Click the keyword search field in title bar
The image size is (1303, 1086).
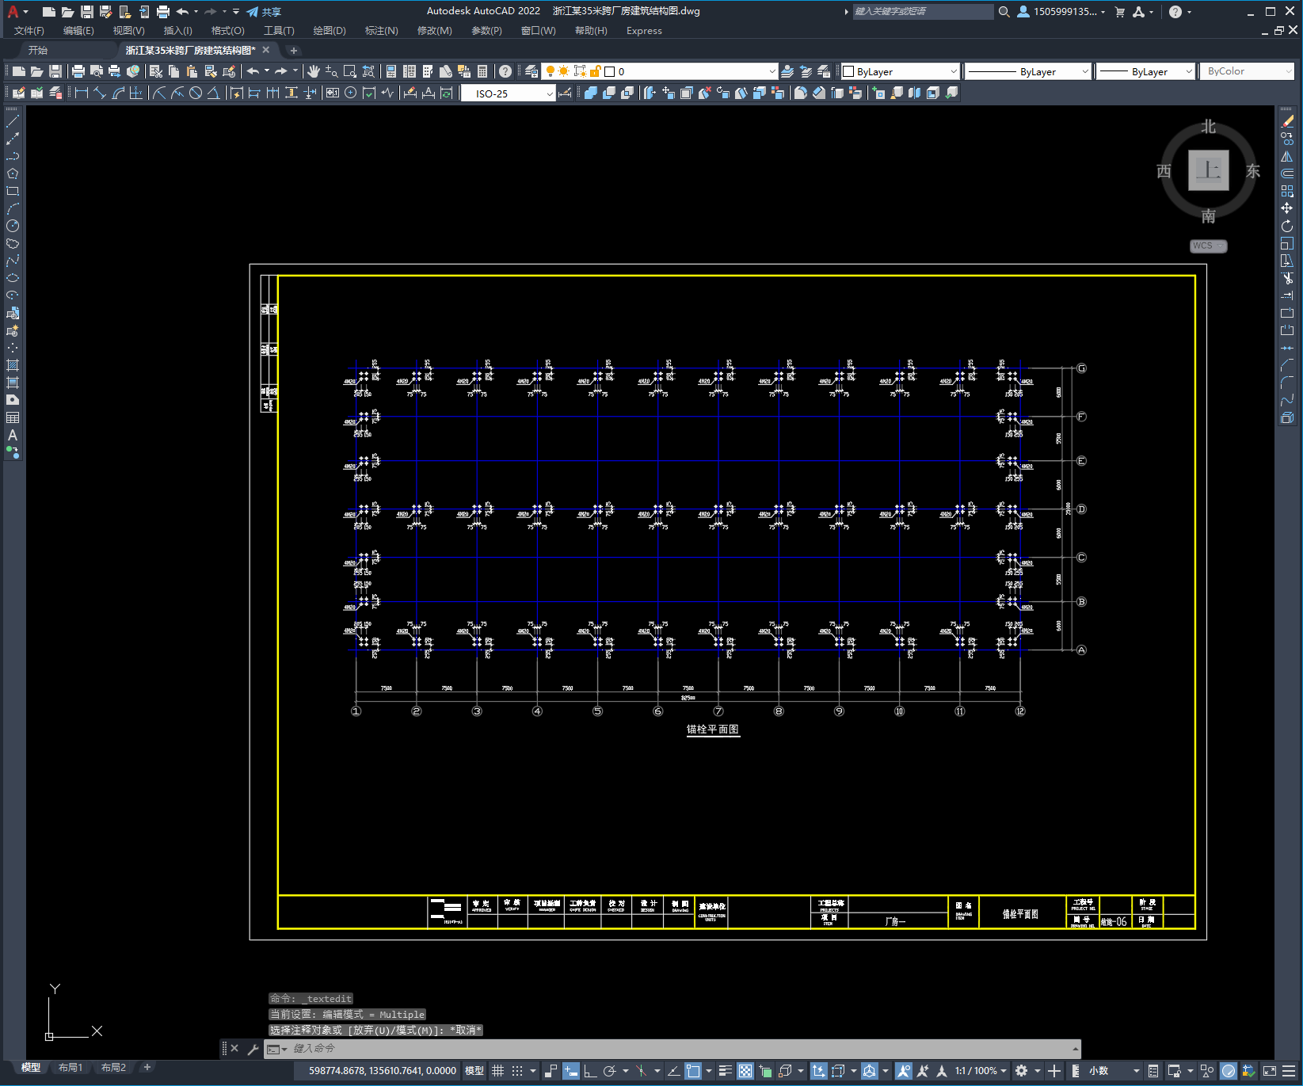tap(923, 12)
